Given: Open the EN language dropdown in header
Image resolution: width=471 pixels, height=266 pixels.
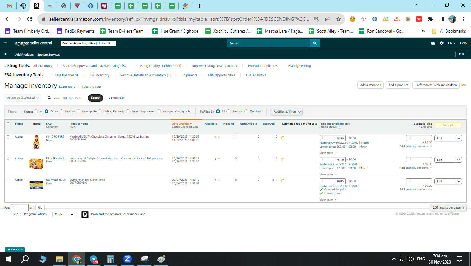Looking at the screenshot, I should [452, 43].
